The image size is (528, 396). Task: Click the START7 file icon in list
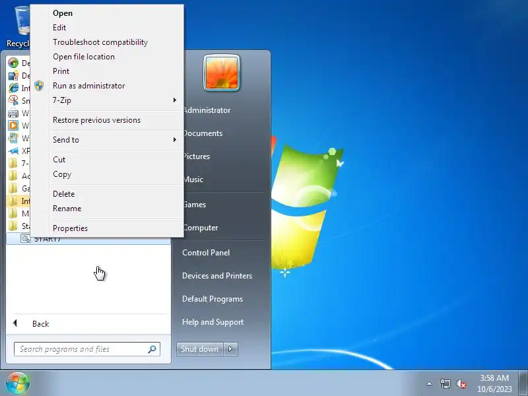(26, 239)
